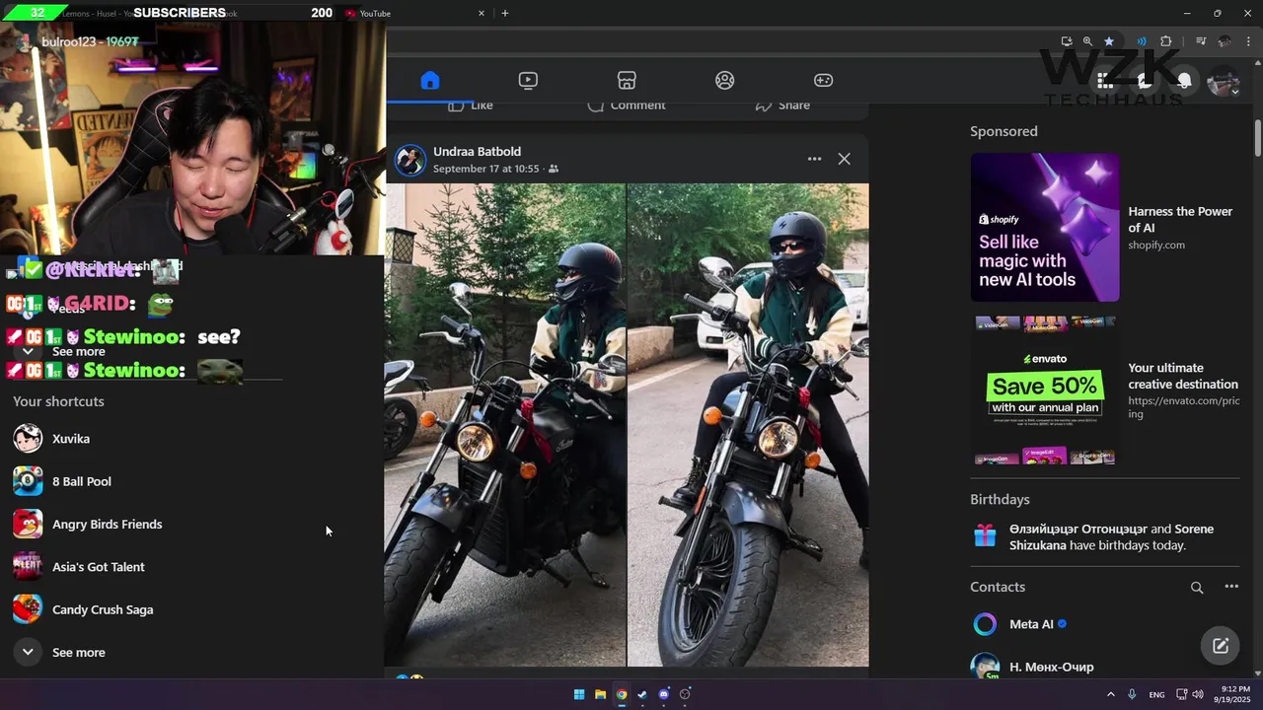1263x710 pixels.
Task: Open the Facebook Groups tab
Action: click(x=725, y=81)
